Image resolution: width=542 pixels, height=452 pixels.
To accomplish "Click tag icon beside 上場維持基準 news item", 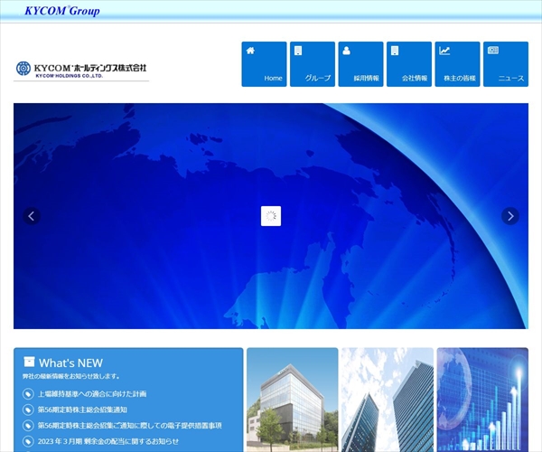I will coord(29,394).
